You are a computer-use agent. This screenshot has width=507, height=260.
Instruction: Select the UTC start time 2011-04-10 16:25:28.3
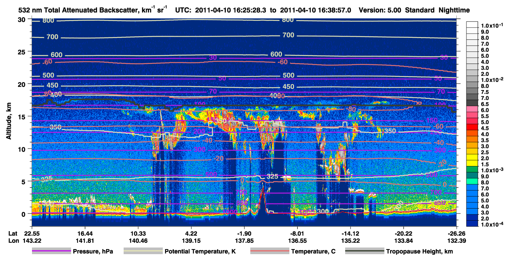tap(230, 11)
